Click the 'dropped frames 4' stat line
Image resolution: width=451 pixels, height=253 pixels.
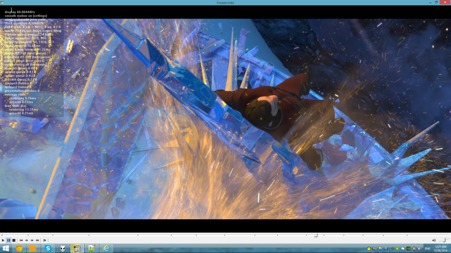click(18, 83)
